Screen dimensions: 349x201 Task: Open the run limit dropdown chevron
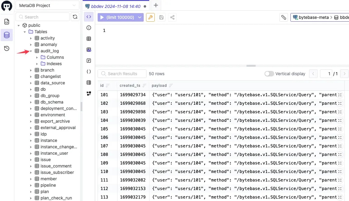click(140, 17)
